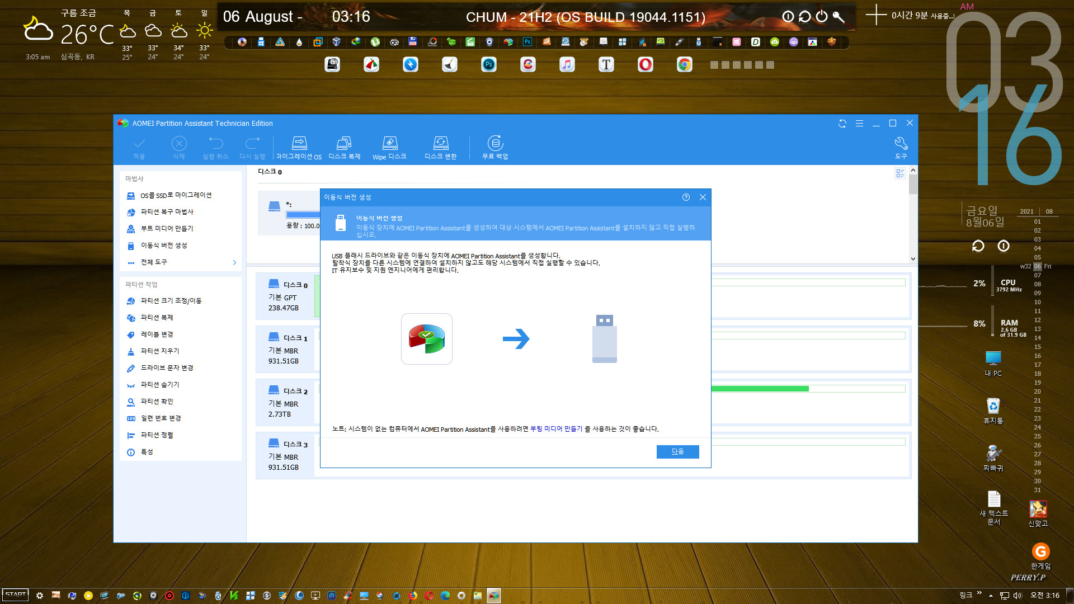
Task: Click the 마이그레이션 OS toolbar icon
Action: (x=299, y=148)
